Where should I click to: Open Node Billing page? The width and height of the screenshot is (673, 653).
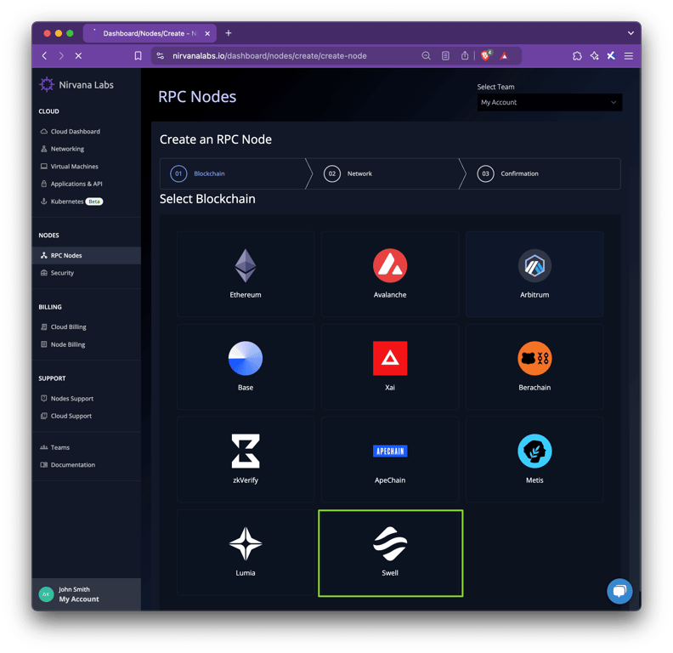tap(63, 344)
